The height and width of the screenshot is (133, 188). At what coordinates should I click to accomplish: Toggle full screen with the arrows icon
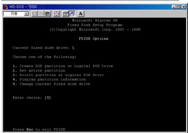56,14
